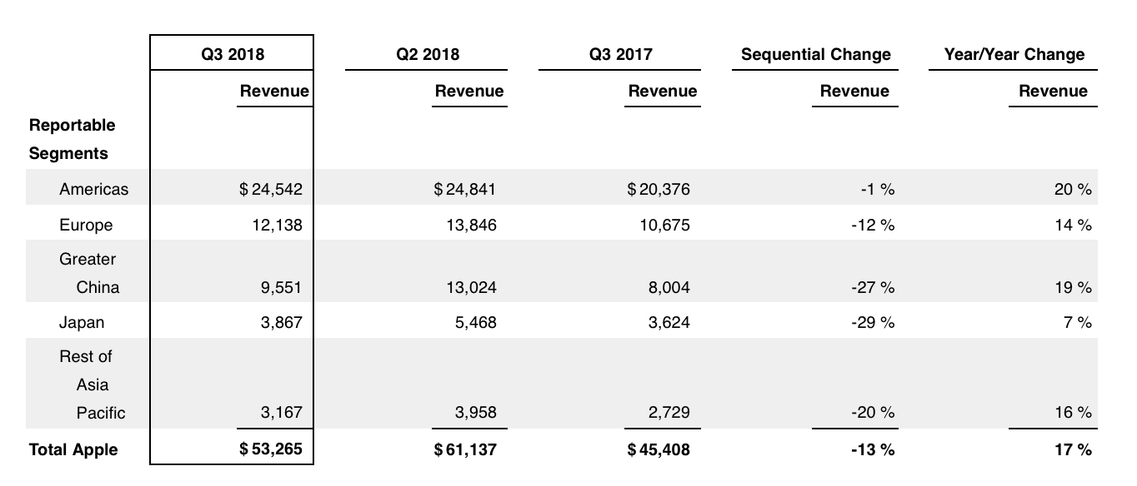Click Americas Q2 2018 revenue '$24,841'
The height and width of the screenshot is (486, 1137).
[x=464, y=189]
